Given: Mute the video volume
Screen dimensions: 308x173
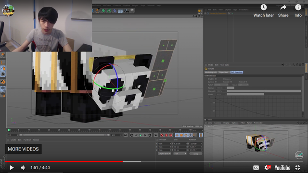Looking at the screenshot, I should 23,168.
